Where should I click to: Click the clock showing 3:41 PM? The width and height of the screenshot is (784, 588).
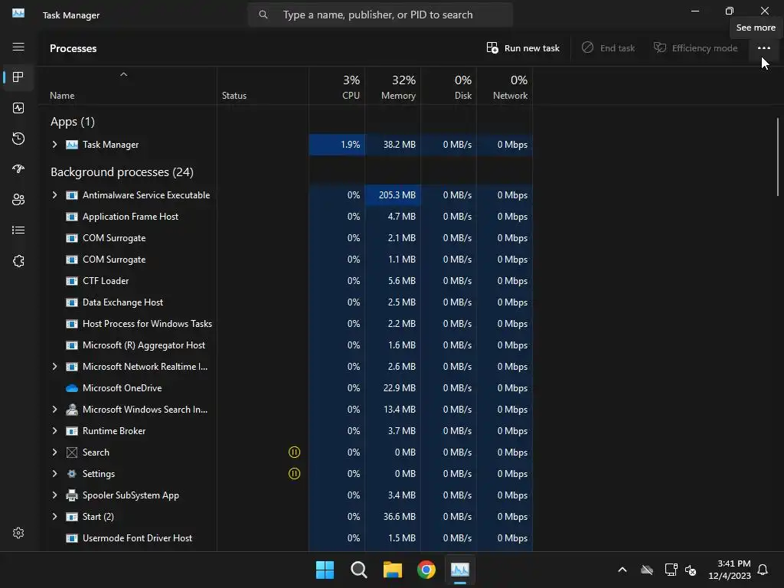733,563
